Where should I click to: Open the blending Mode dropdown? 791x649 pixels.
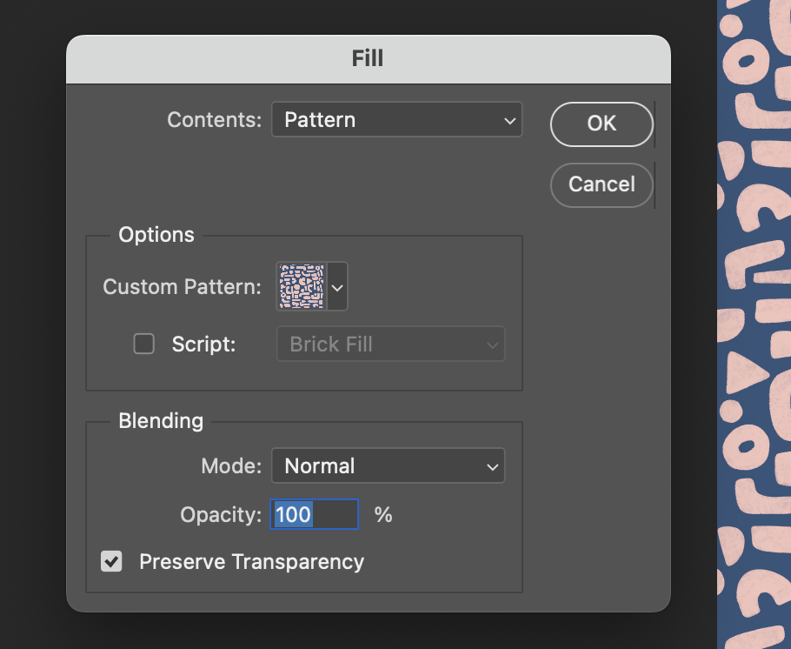click(388, 465)
